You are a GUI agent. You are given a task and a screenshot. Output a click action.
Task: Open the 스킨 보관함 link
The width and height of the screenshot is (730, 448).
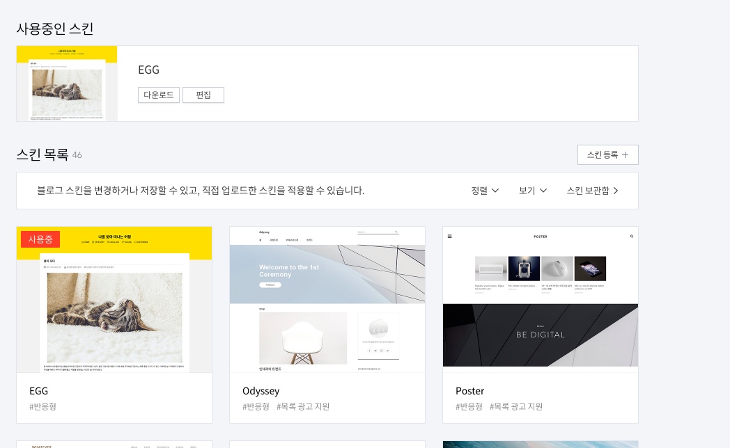click(x=592, y=191)
